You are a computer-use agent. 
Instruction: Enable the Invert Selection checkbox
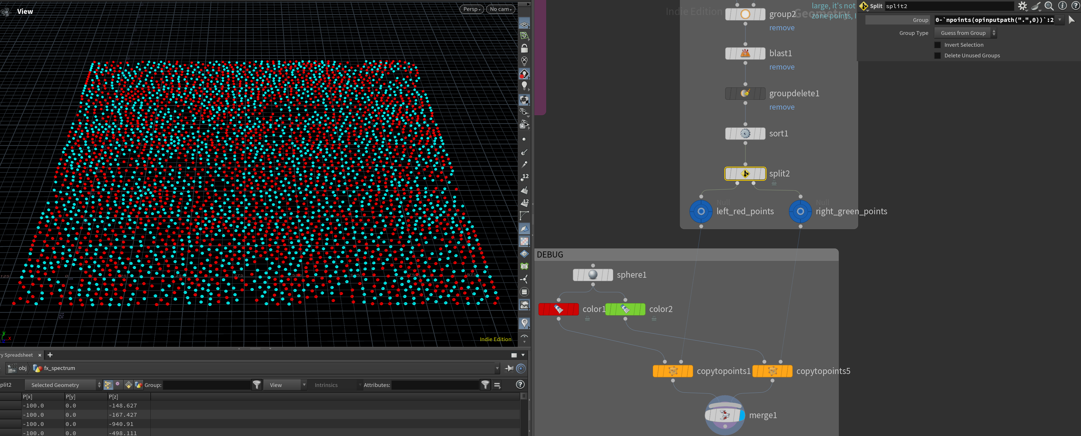pyautogui.click(x=938, y=45)
